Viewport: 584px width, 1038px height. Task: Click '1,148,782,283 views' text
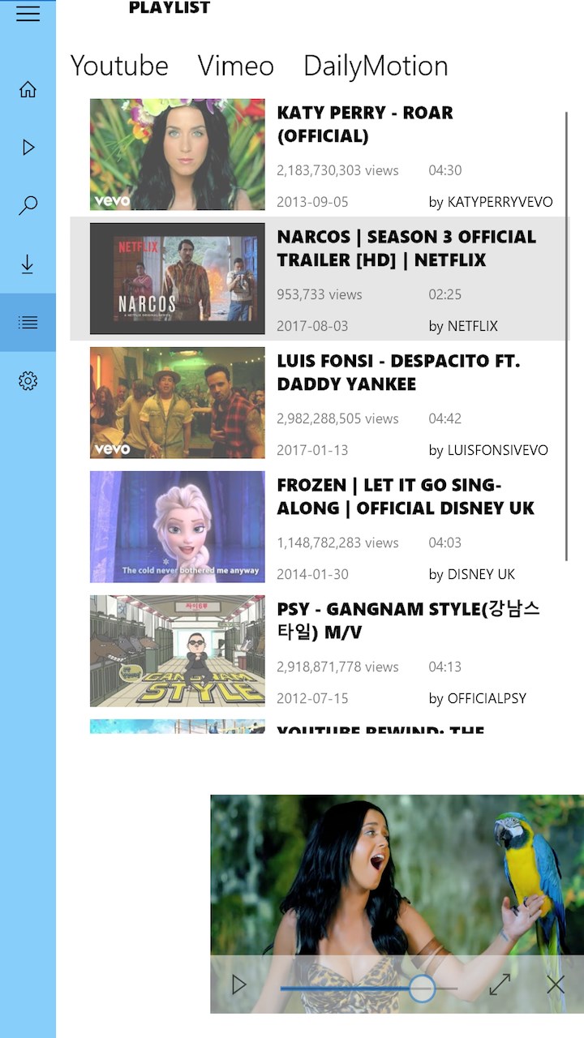click(337, 543)
